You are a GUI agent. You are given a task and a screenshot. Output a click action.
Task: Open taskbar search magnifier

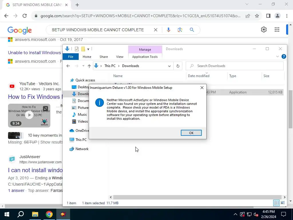point(21,214)
